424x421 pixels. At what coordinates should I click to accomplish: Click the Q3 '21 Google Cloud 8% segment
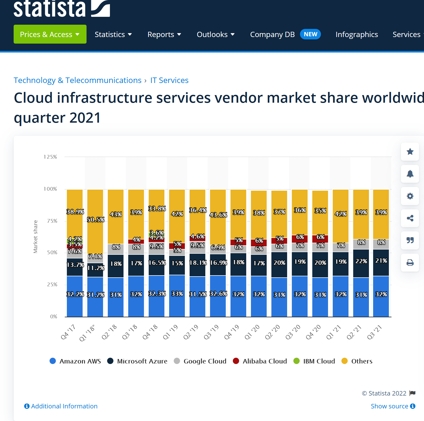pos(381,244)
